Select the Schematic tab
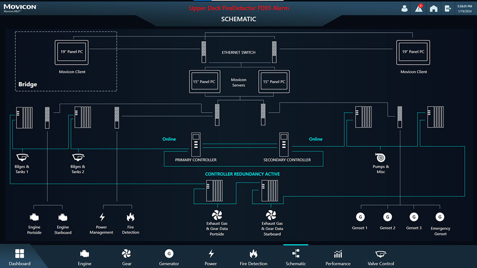This screenshot has width=477, height=268. tap(296, 257)
